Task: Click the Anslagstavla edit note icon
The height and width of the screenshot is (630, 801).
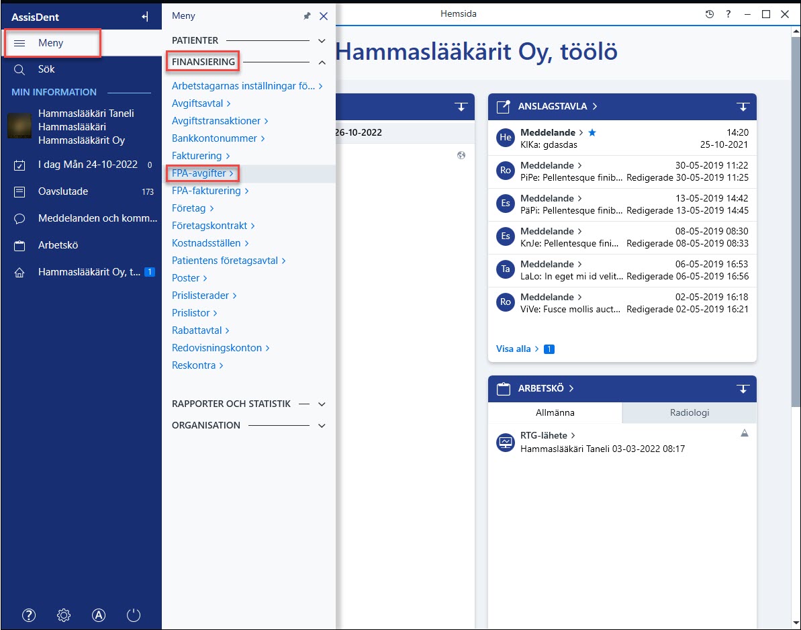Action: (503, 106)
